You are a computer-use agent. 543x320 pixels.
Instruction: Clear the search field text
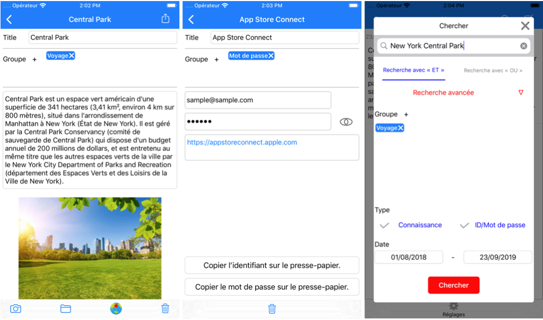pyautogui.click(x=523, y=46)
